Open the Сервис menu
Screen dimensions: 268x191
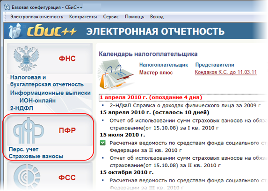click(111, 17)
